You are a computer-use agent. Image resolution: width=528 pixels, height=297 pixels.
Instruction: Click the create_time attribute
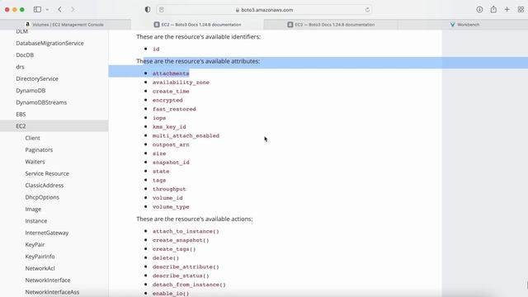(171, 92)
